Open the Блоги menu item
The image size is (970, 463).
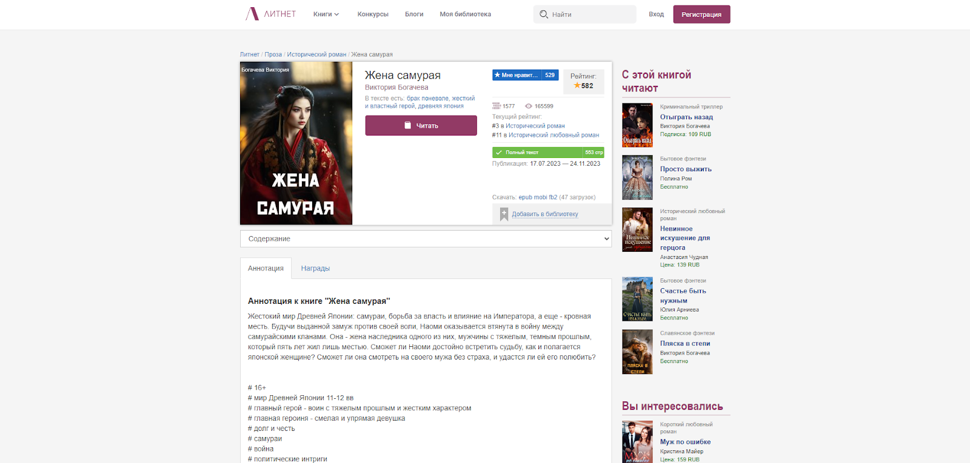click(414, 14)
